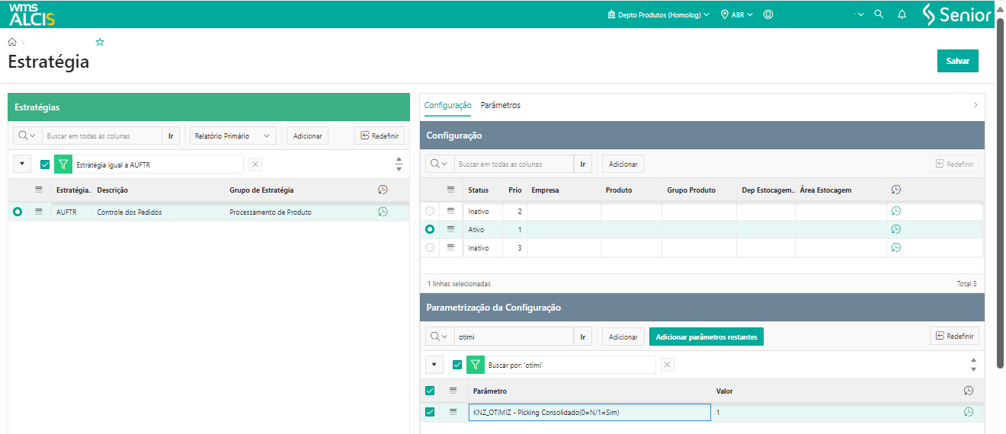Open search column selector in Configuração panel
1006x434 pixels.
pos(440,164)
